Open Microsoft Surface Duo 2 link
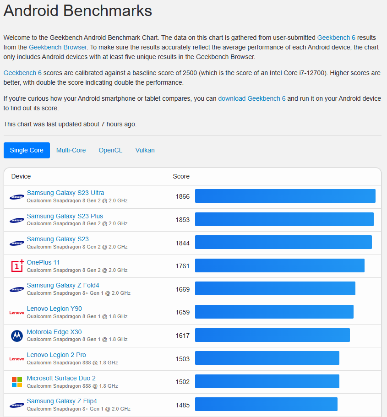Image resolution: width=387 pixels, height=417 pixels. pos(61,378)
